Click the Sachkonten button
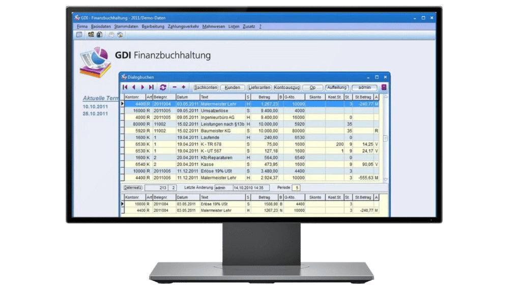The image size is (519, 292). point(206,87)
